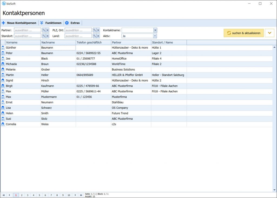277x198 pixels.
Task: Select page 5 in the pager
Action: pyautogui.click(x=39, y=195)
